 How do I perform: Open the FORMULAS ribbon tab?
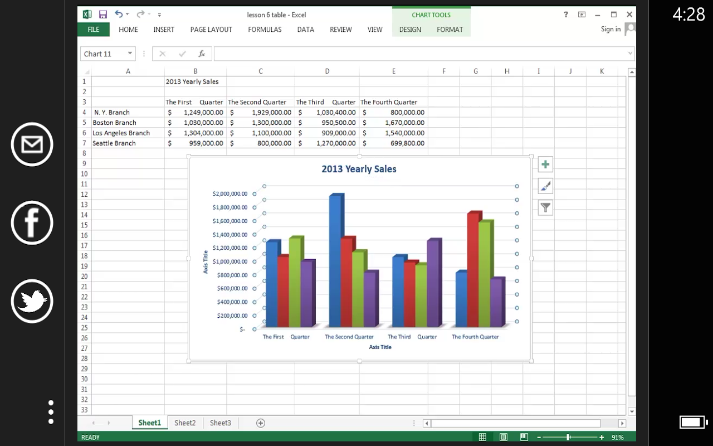click(x=265, y=30)
